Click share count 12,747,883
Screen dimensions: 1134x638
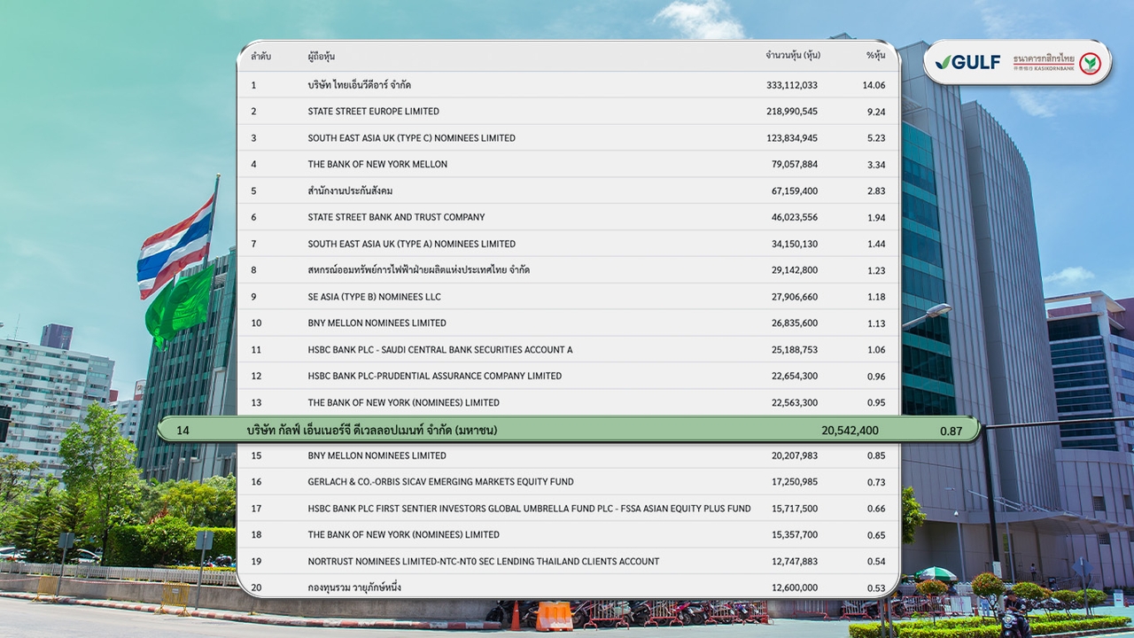coord(795,562)
